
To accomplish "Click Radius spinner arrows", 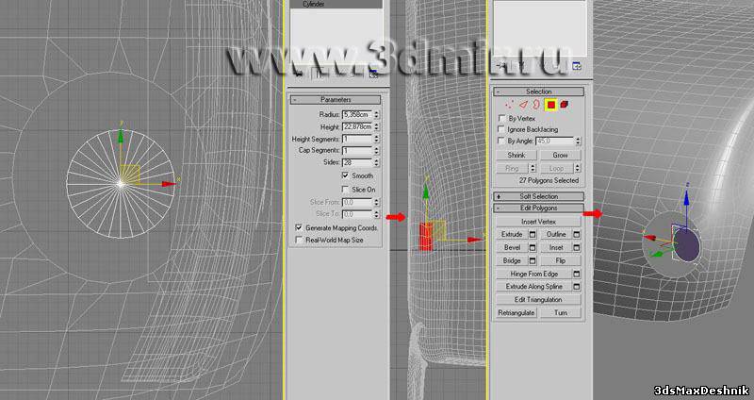I will pyautogui.click(x=376, y=114).
